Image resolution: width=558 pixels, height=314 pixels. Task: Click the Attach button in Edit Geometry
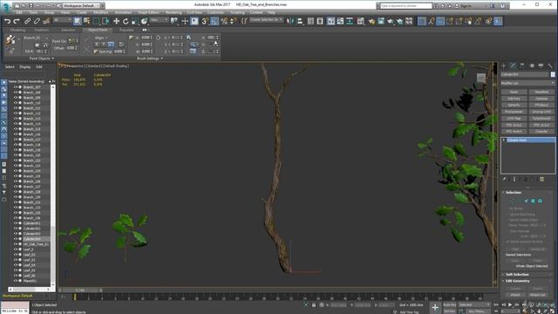click(515, 295)
